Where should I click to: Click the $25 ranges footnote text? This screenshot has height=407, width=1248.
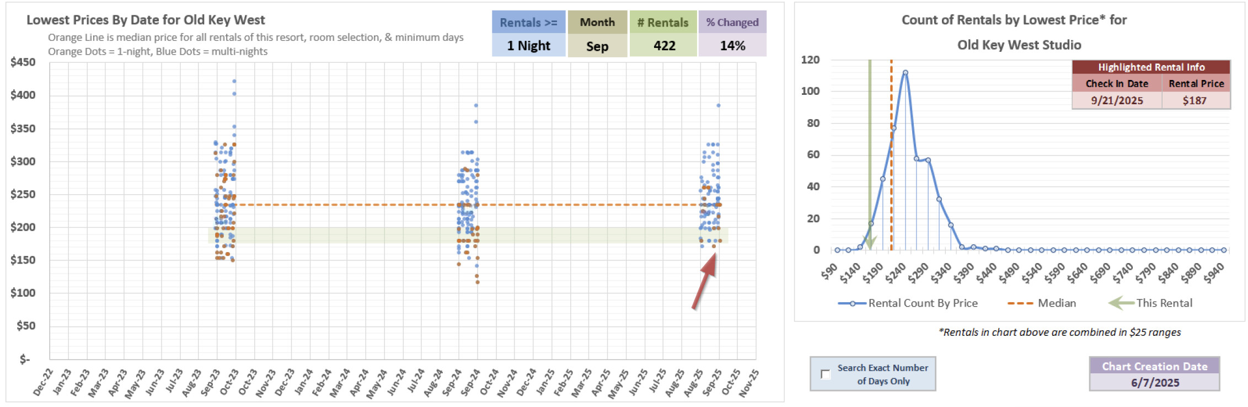point(1059,333)
